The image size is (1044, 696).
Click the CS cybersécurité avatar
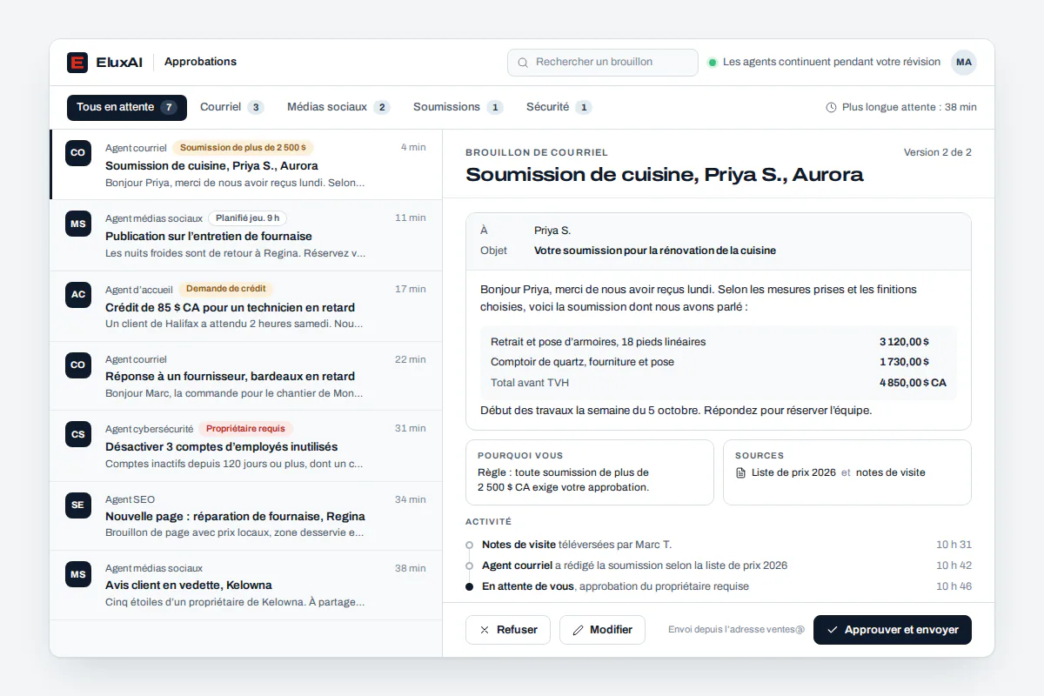coord(78,434)
